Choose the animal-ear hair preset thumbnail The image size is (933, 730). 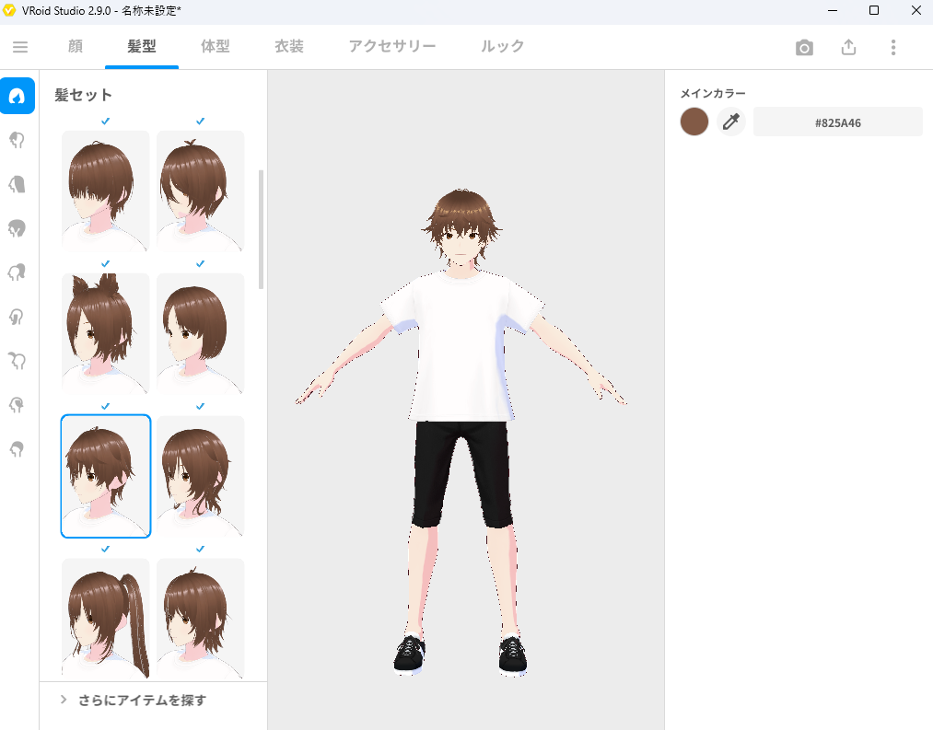(106, 333)
